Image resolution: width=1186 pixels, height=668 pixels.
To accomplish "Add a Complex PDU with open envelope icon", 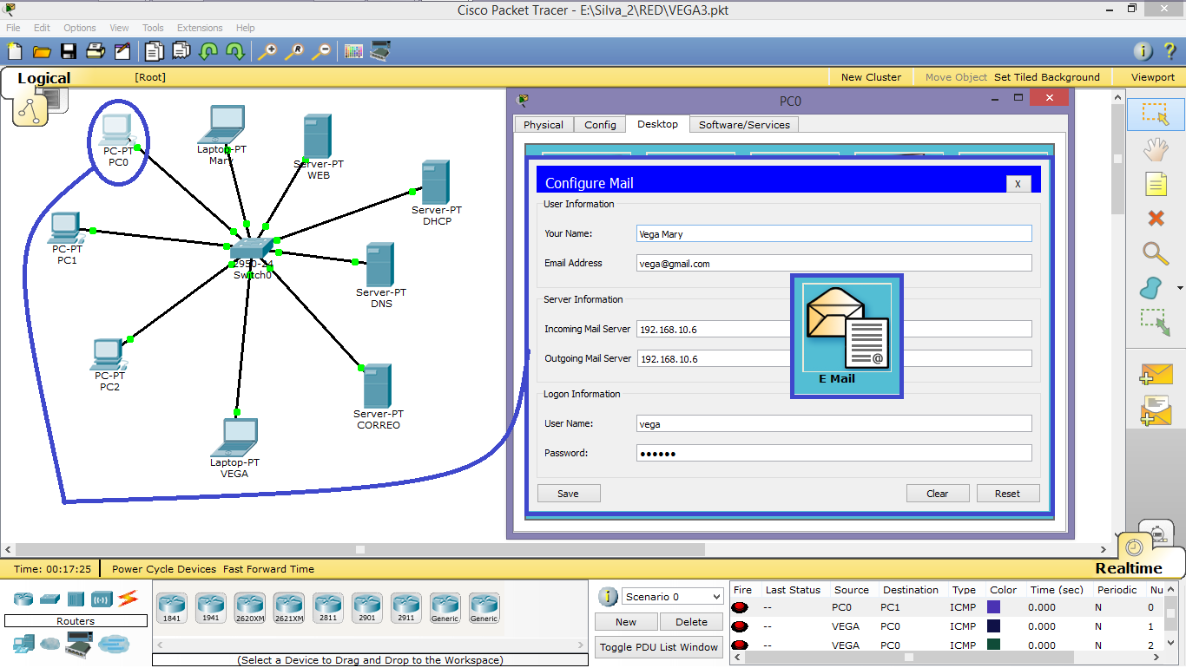I will [x=1156, y=410].
